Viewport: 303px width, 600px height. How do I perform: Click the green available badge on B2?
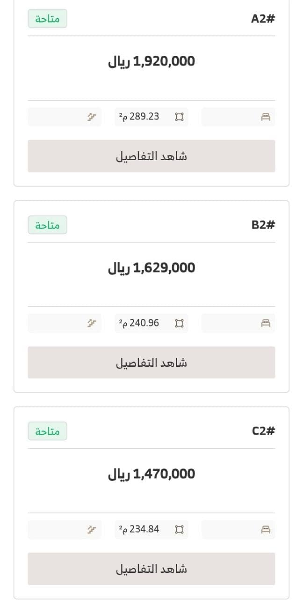pos(47,225)
